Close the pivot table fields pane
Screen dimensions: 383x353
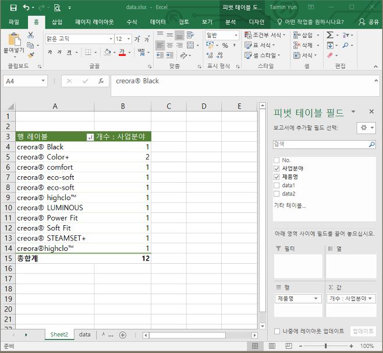click(371, 111)
